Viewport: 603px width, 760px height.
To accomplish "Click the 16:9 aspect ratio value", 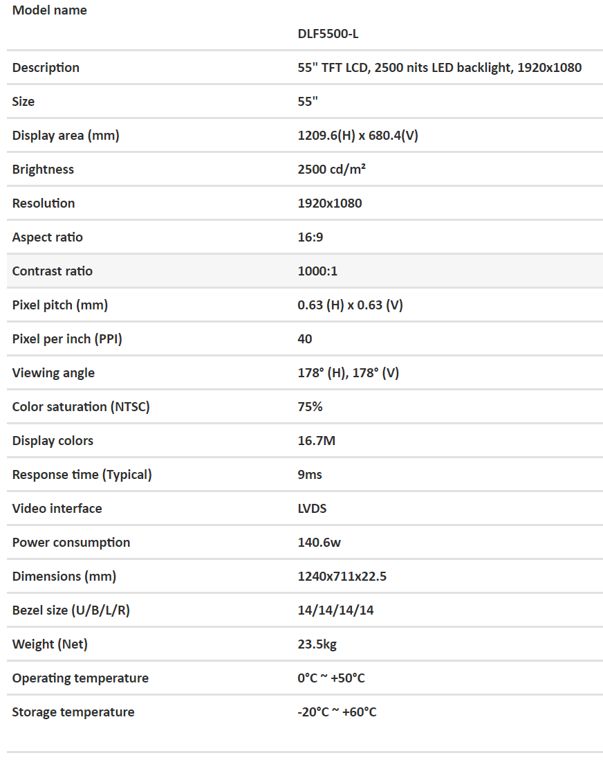I will 310,237.
